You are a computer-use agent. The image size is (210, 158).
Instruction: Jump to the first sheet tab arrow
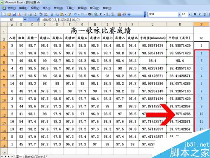pyautogui.click(x=2, y=156)
